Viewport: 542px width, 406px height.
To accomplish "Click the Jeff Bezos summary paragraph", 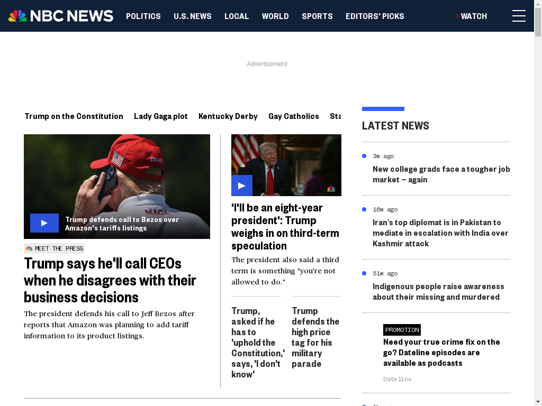I will (x=109, y=325).
